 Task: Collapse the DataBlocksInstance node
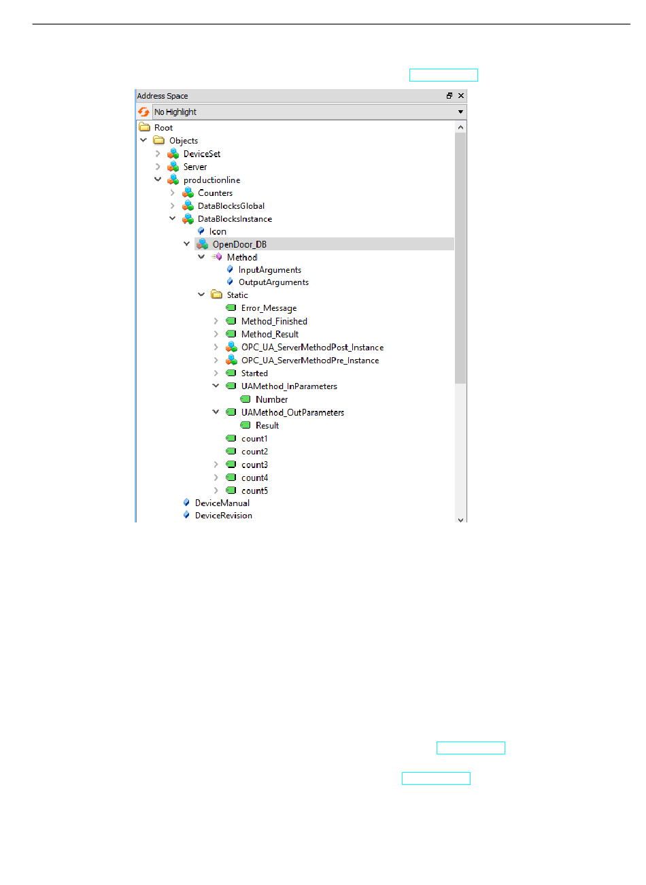(172, 218)
